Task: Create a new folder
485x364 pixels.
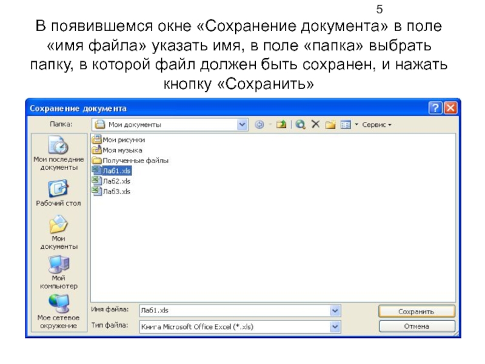Action: coord(330,124)
